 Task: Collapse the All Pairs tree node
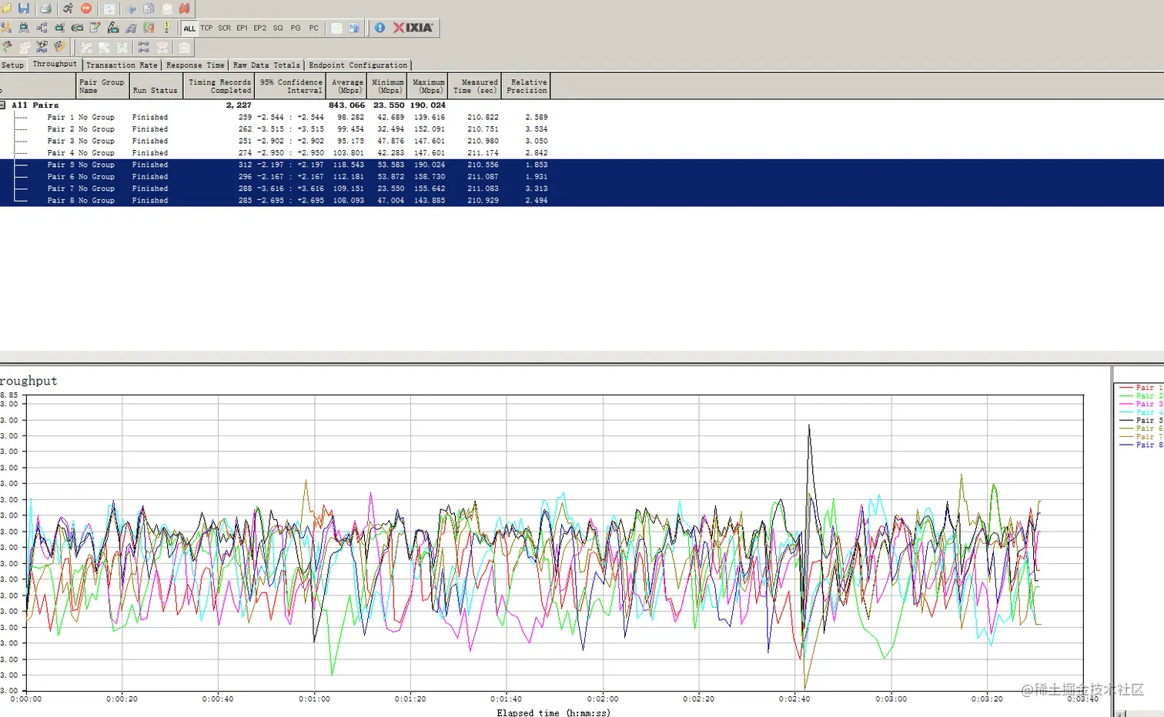coord(4,105)
